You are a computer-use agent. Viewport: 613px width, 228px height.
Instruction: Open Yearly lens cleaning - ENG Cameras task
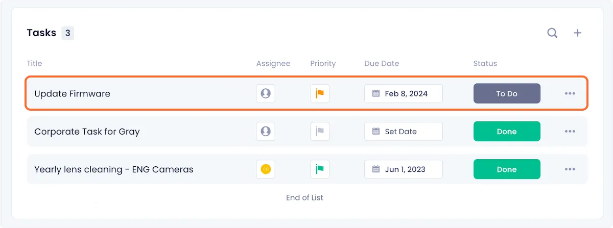(114, 169)
